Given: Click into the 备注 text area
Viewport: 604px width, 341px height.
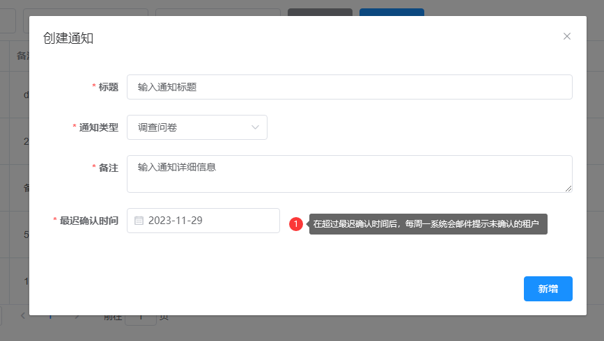Looking at the screenshot, I should tap(349, 173).
